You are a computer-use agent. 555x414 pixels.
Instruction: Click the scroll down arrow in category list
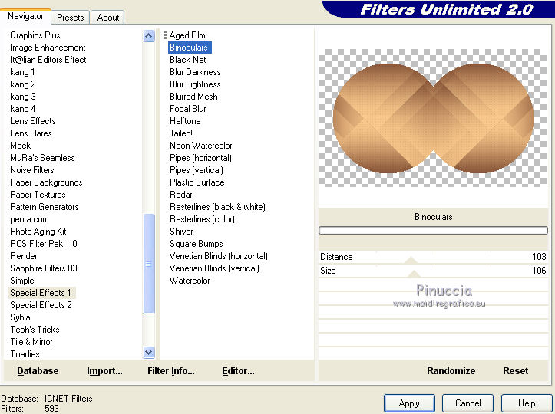(x=149, y=353)
